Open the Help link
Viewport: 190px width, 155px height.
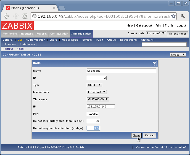130,25
